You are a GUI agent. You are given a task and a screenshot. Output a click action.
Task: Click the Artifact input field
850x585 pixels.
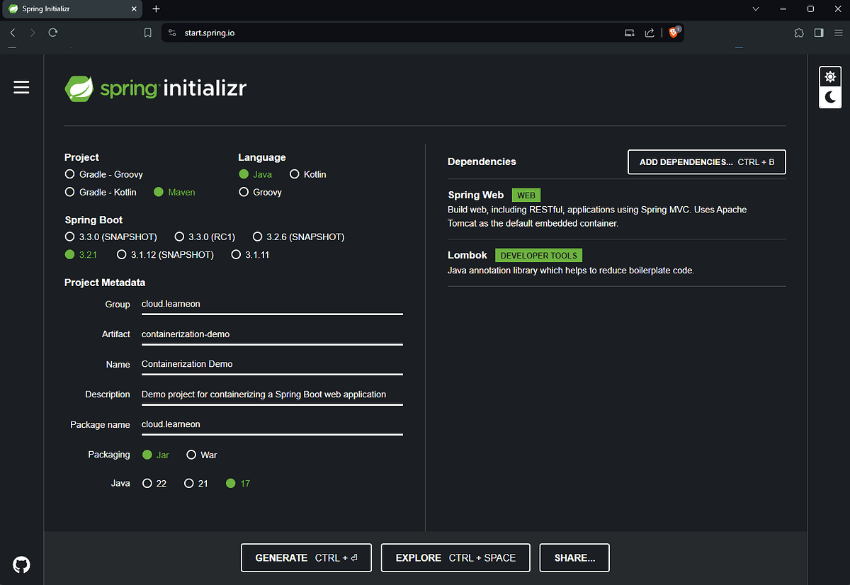click(x=272, y=334)
